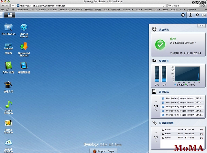
Task: Open the DSM main menu button
Action: click(x=10, y=15)
